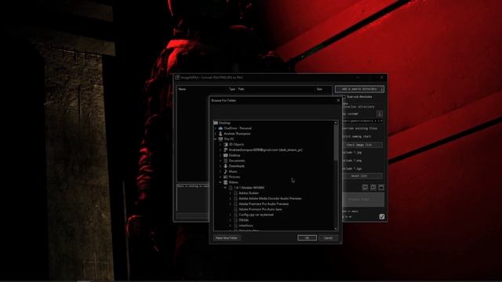502x282 pixels.
Task: Expand the Andrew Thompson user node
Action: click(x=216, y=134)
